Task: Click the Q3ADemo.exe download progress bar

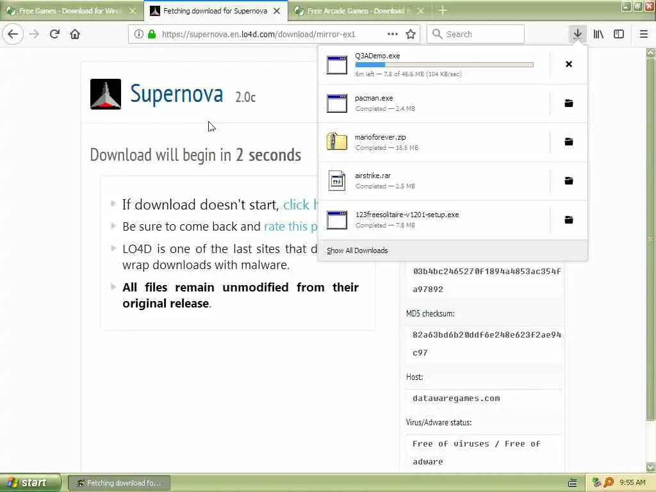Action: pos(445,65)
